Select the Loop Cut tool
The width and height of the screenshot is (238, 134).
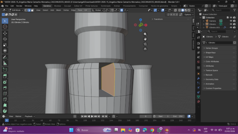[5, 93]
